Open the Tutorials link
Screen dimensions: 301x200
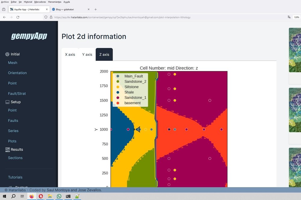pyautogui.click(x=15, y=177)
